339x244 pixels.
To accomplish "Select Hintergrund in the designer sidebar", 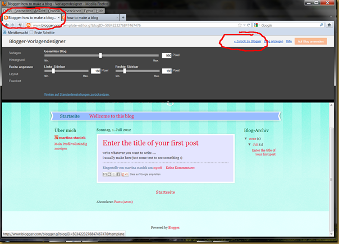I will pos(17,60).
